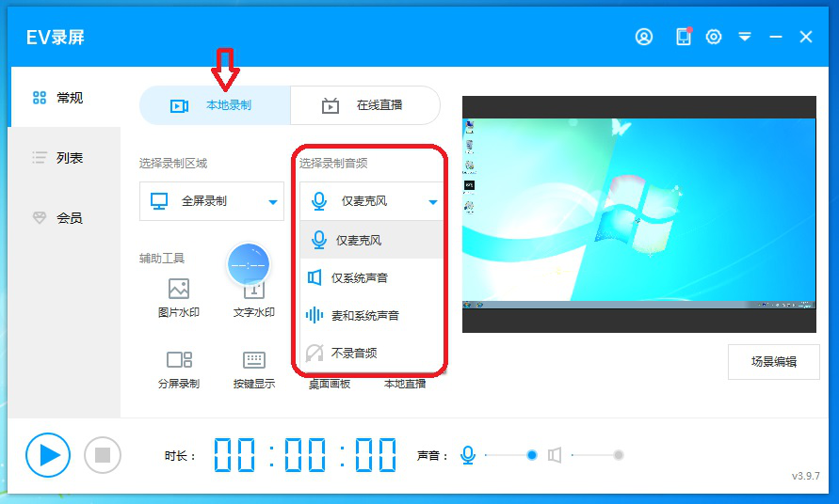Image resolution: width=839 pixels, height=504 pixels.
Task: Select the 本地录制 mode tab
Action: pos(215,105)
